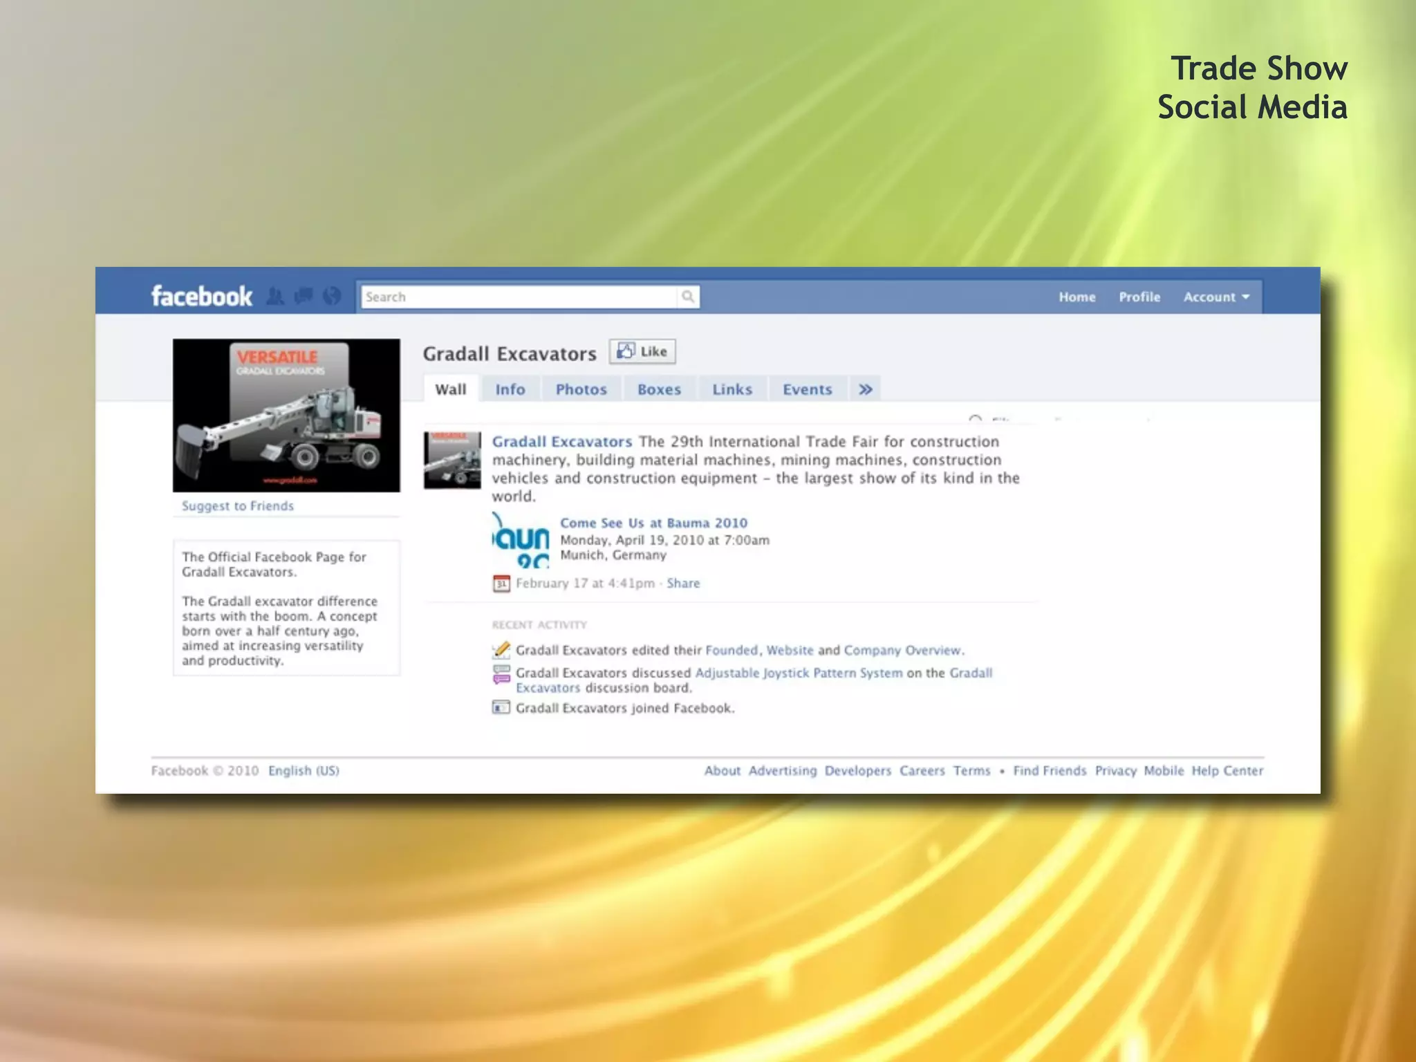Open the friend requests icon
The width and height of the screenshot is (1416, 1062).
coord(275,297)
